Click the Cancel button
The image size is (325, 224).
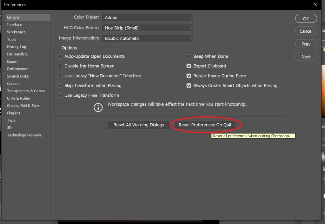[306, 31]
